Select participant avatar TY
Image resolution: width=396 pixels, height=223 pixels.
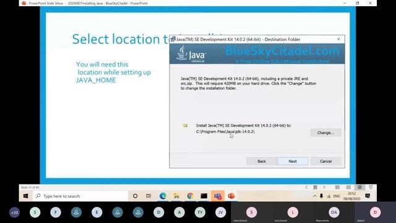pos(200,212)
